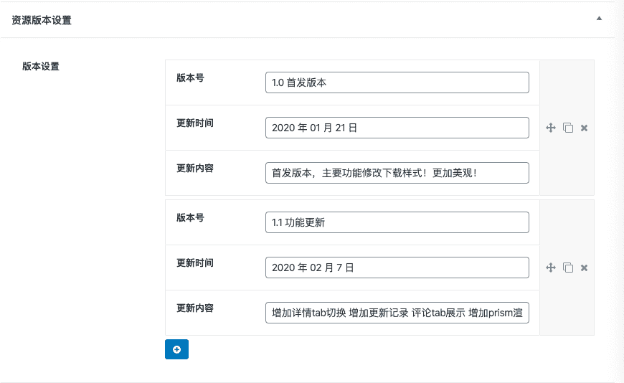Edit the 2020 年 02 月 7 日 date field
This screenshot has width=624, height=383.
[x=397, y=268]
